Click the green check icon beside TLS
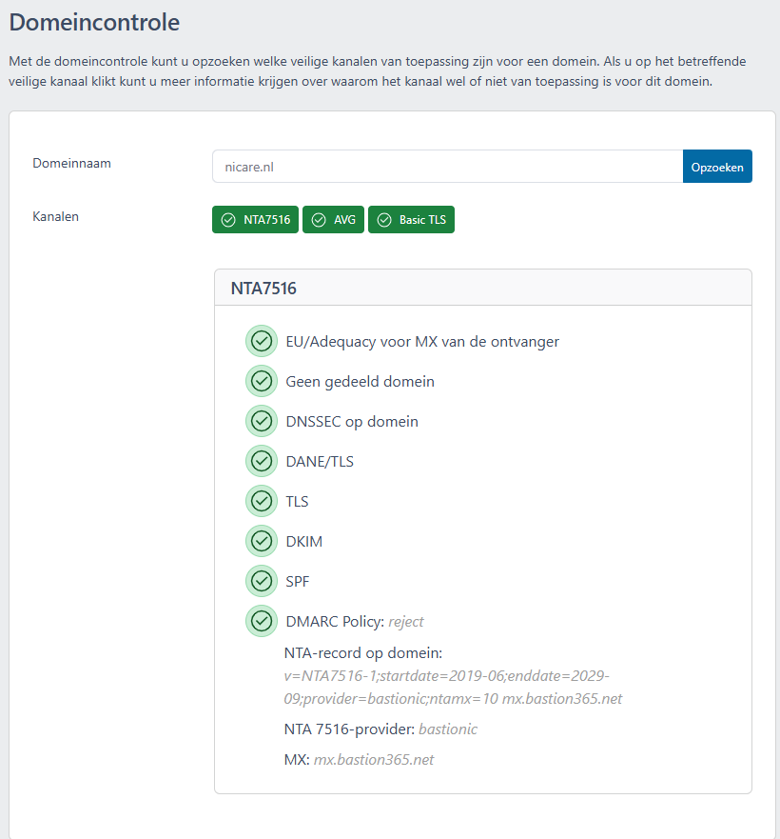 pos(262,501)
